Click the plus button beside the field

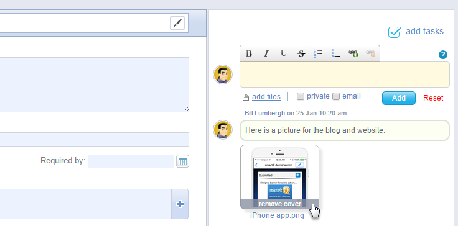coord(180,204)
